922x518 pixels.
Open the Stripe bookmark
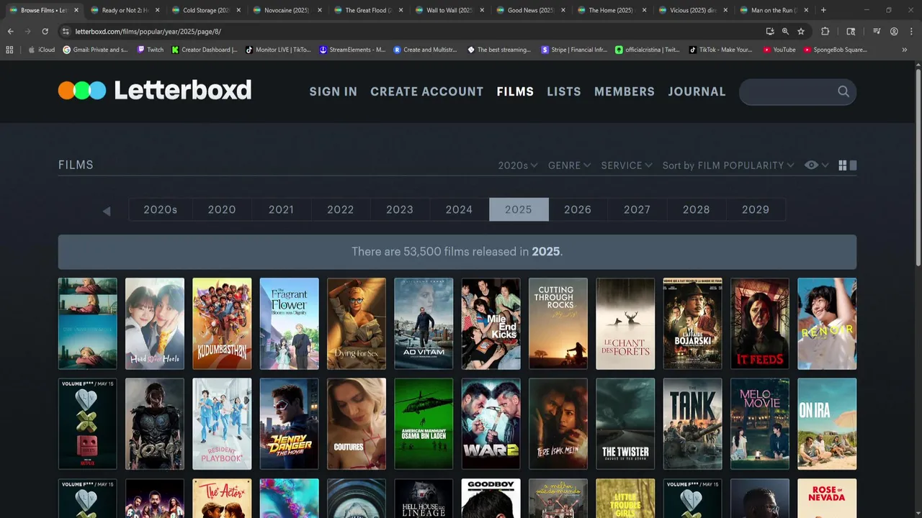(x=575, y=50)
